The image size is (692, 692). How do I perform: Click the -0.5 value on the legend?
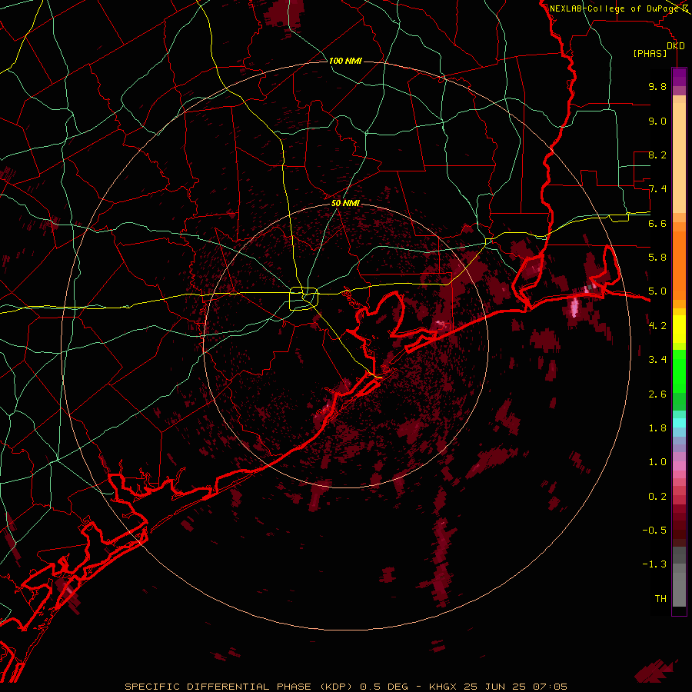tap(654, 531)
